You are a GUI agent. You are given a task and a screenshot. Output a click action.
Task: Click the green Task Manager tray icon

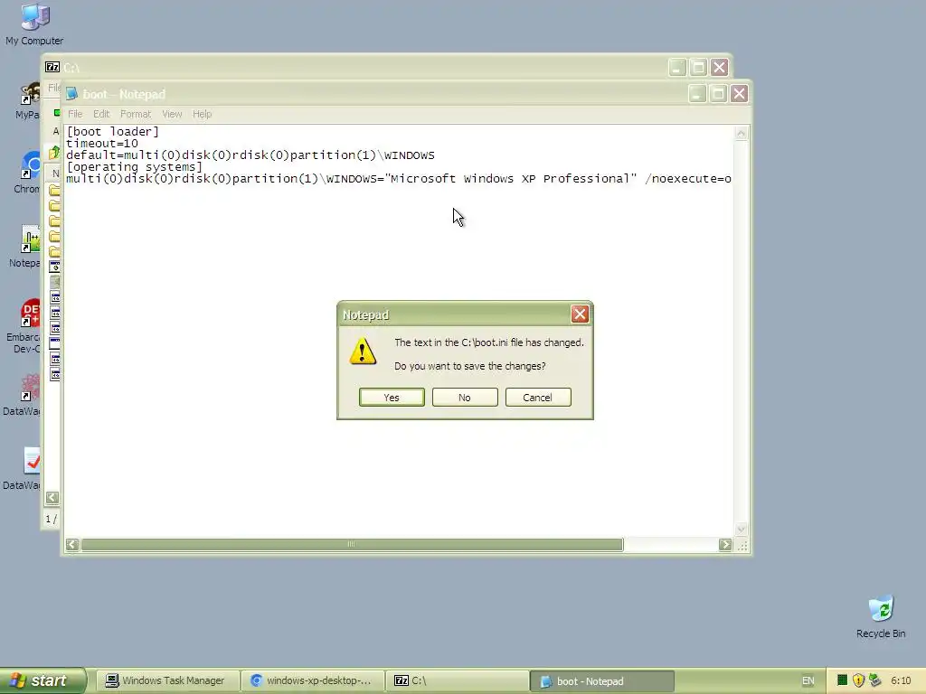(x=842, y=680)
